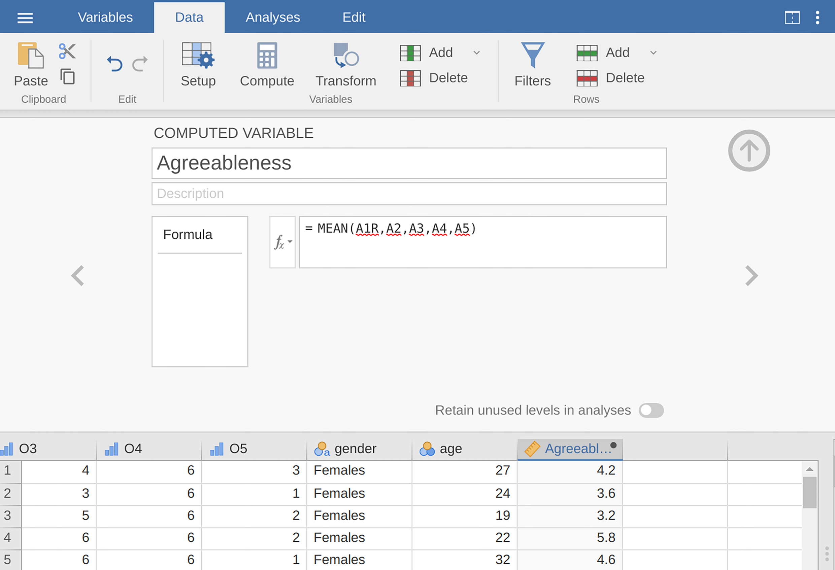Click the Description input field
Screen dimensions: 835x570
(409, 194)
